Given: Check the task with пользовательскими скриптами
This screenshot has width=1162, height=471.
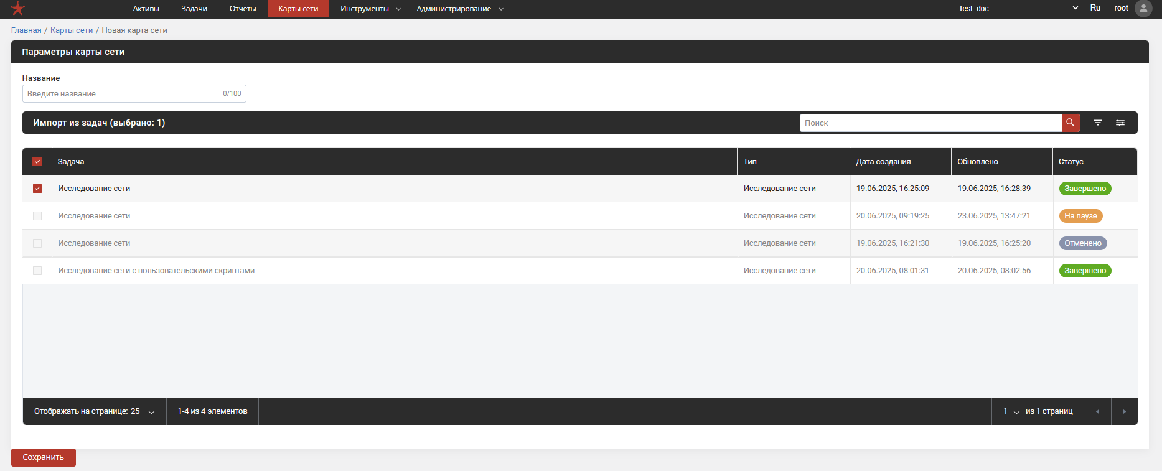Looking at the screenshot, I should [x=37, y=271].
